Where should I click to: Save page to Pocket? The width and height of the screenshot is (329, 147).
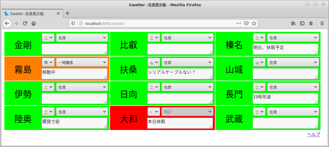246,23
